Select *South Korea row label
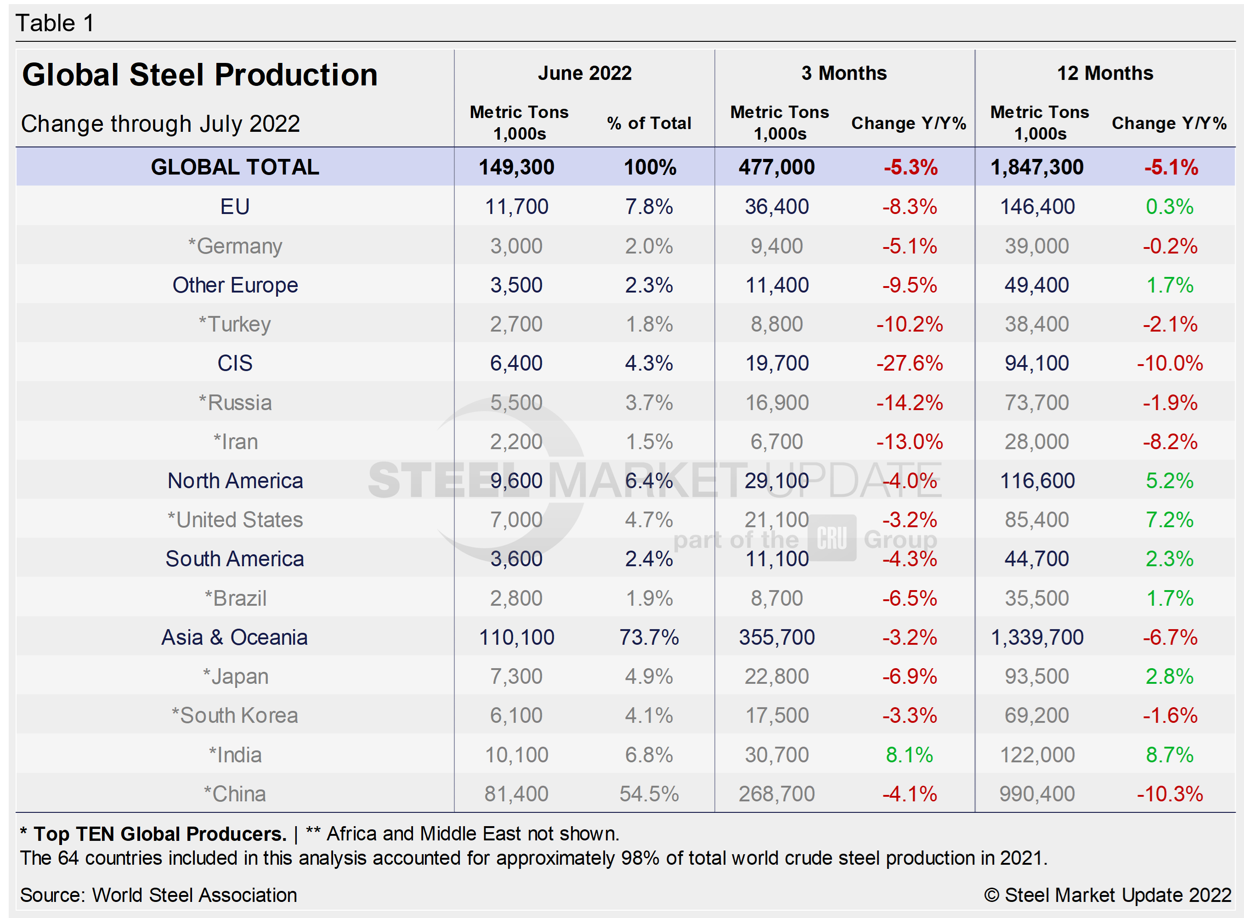This screenshot has height=918, width=1244. pyautogui.click(x=235, y=716)
